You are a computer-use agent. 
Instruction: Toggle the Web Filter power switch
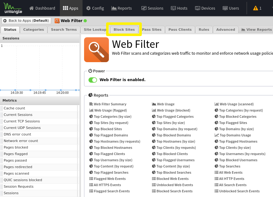(x=93, y=80)
